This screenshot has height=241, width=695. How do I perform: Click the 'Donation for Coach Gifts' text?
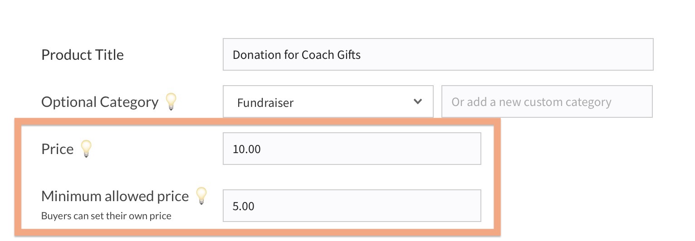coord(296,55)
